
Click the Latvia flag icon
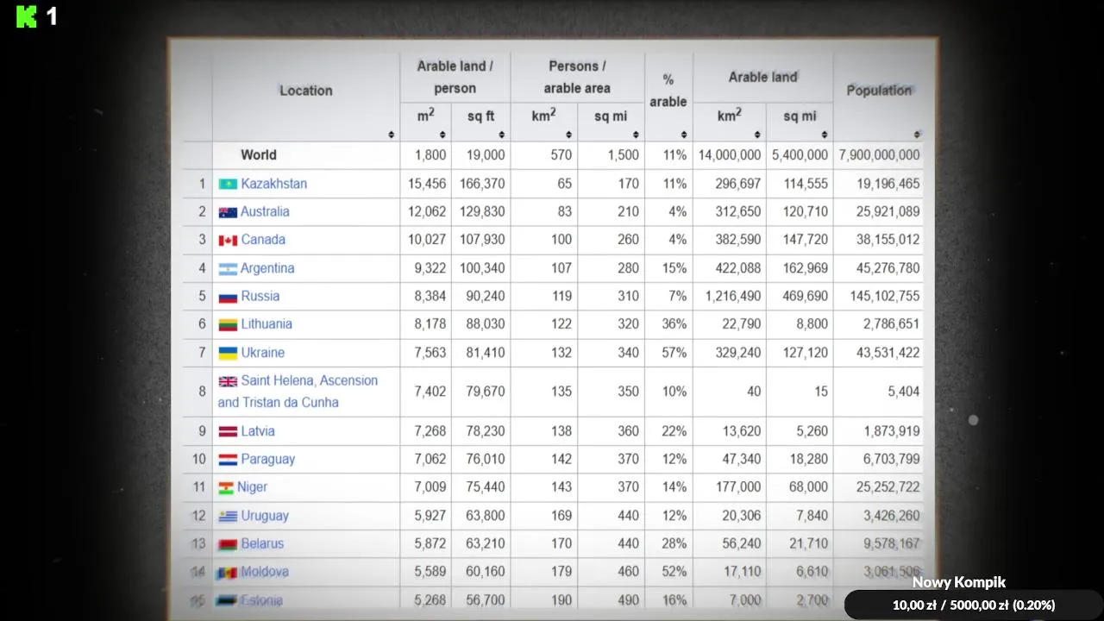(x=228, y=431)
